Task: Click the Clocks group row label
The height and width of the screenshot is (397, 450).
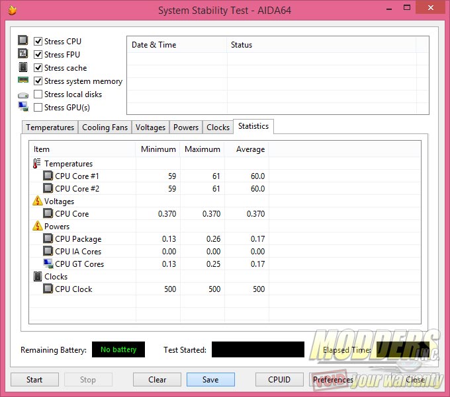Action: pyautogui.click(x=56, y=277)
